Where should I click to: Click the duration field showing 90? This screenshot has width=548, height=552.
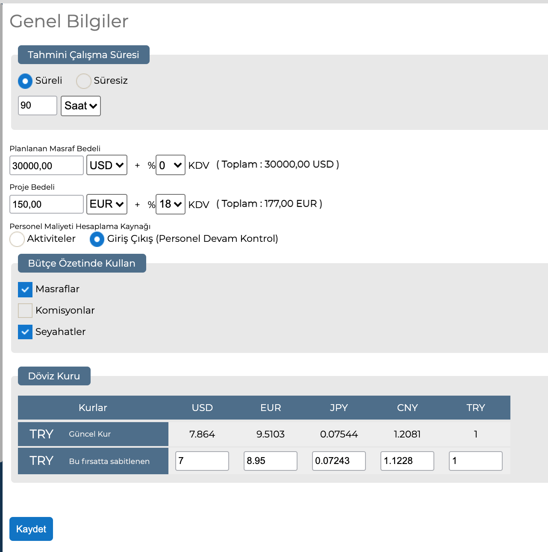(38, 106)
